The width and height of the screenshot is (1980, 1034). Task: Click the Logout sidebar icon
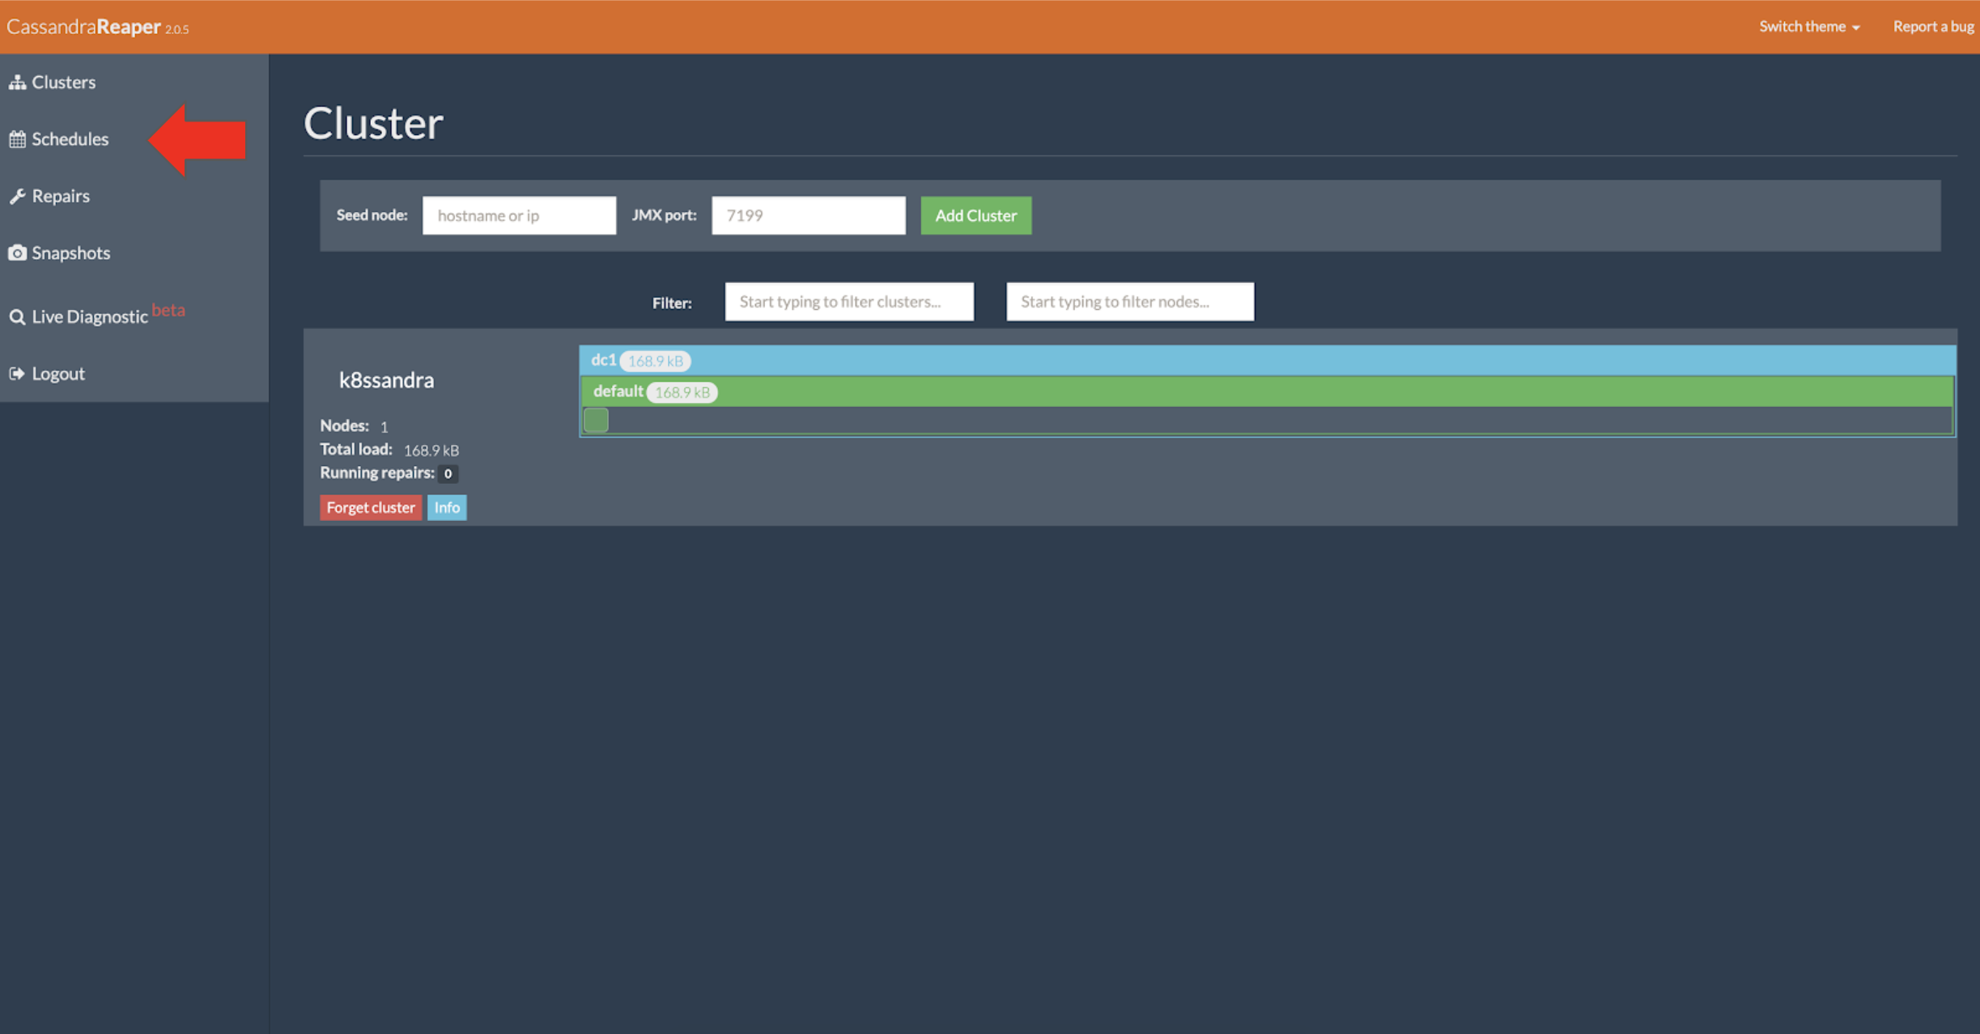point(19,373)
